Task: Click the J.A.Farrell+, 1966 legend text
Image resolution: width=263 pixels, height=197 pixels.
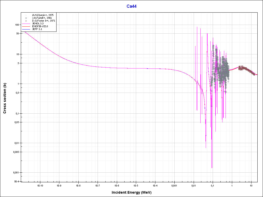Action: point(42,18)
